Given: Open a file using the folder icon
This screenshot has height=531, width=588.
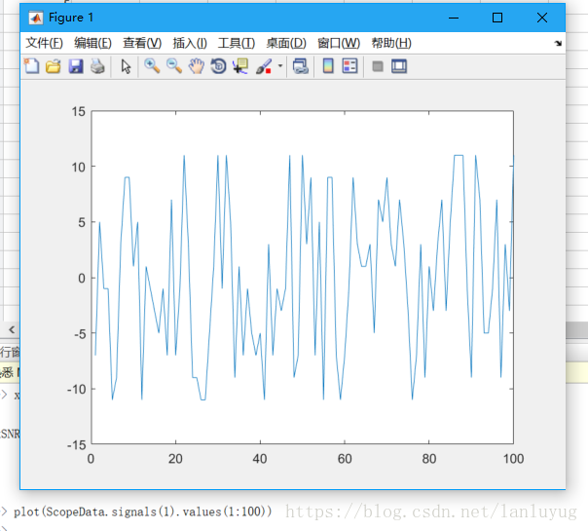Looking at the screenshot, I should [x=54, y=66].
